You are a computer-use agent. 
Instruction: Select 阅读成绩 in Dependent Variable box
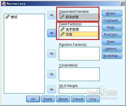79,17
